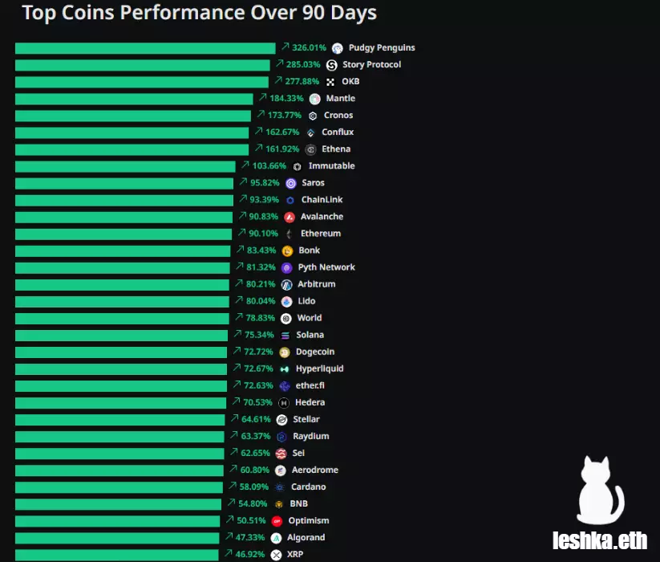Open the Chainlink coin name
The image size is (660, 562).
click(322, 200)
